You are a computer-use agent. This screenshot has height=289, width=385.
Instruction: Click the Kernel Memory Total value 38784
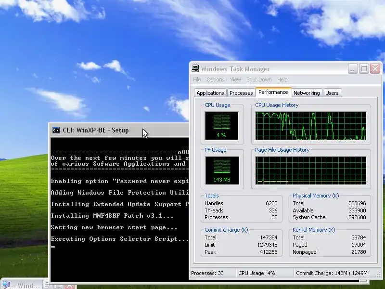click(x=359, y=237)
